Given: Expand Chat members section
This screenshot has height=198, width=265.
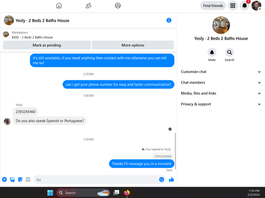Looking at the screenshot, I should [x=221, y=83].
